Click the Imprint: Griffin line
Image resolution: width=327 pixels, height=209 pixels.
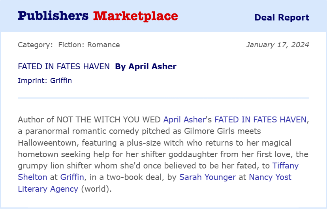[x=45, y=81]
